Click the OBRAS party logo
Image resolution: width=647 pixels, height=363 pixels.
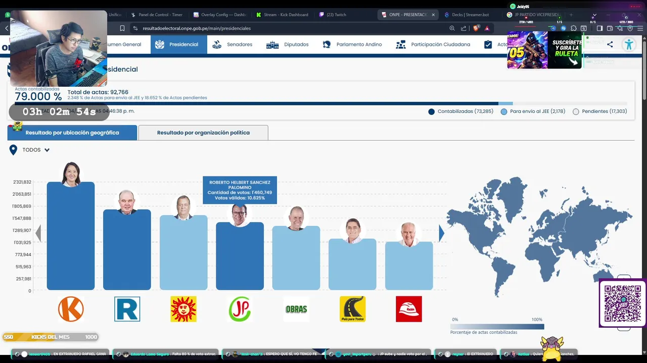click(296, 309)
